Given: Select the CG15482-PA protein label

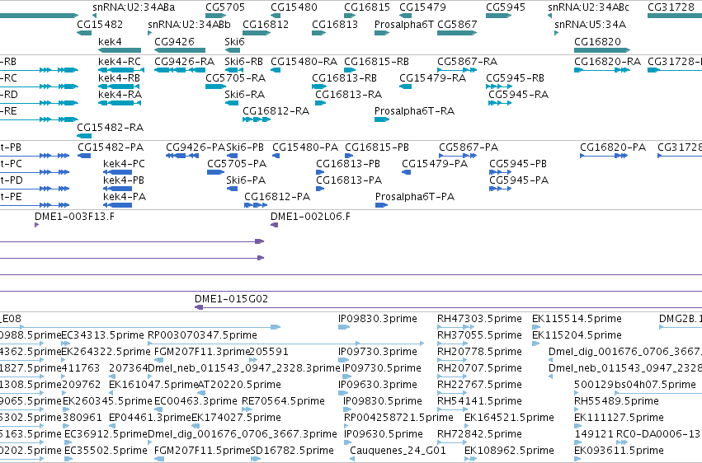Looking at the screenshot, I should pyautogui.click(x=111, y=147).
